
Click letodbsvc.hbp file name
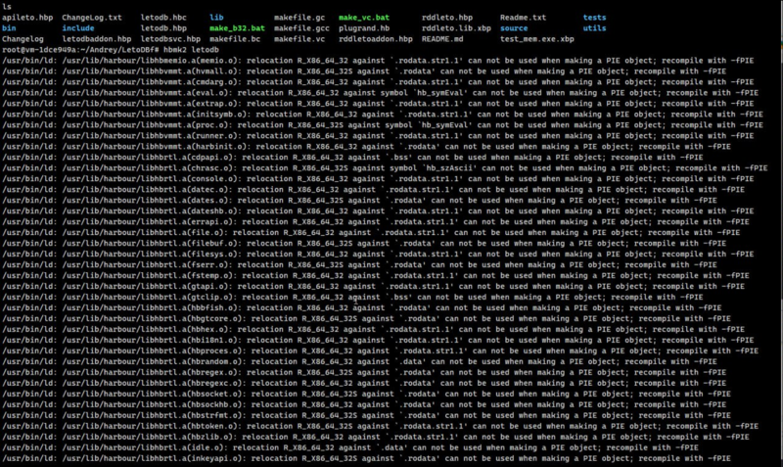[170, 39]
